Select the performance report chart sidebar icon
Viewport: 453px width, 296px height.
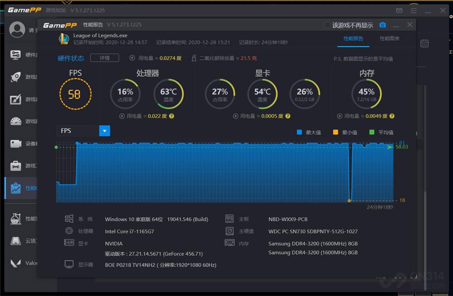click(x=15, y=188)
